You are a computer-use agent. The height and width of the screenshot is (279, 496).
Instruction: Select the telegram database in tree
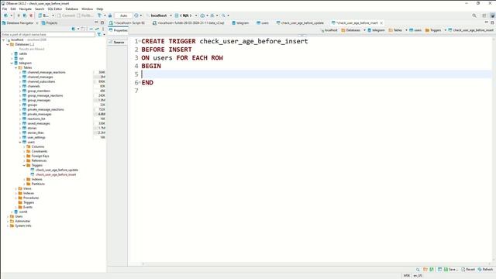pyautogui.click(x=25, y=63)
